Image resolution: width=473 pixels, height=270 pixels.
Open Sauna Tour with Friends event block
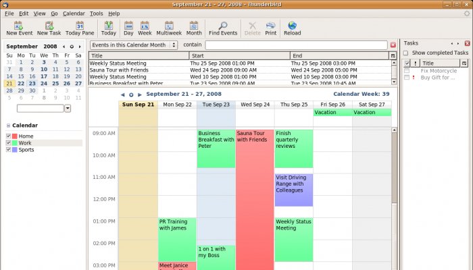pyautogui.click(x=255, y=199)
